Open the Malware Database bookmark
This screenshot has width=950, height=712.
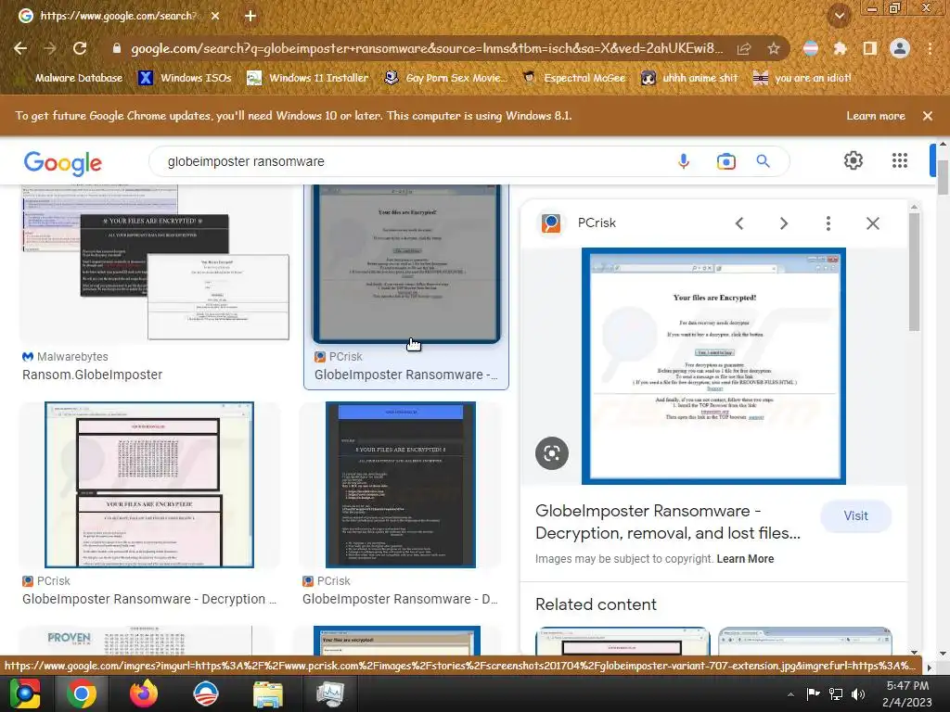tap(71, 78)
